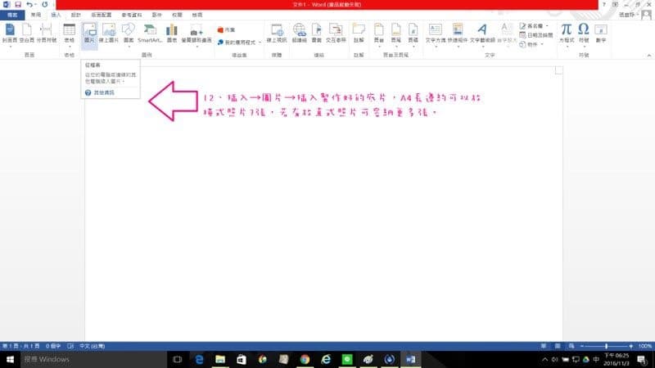Image resolution: width=655 pixels, height=368 pixels.
Task: Click the Object (物件) insert button
Action: click(x=529, y=44)
